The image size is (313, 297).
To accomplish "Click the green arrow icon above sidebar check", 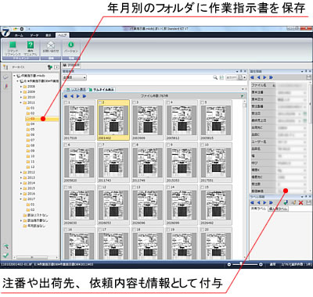I will click(5, 246).
